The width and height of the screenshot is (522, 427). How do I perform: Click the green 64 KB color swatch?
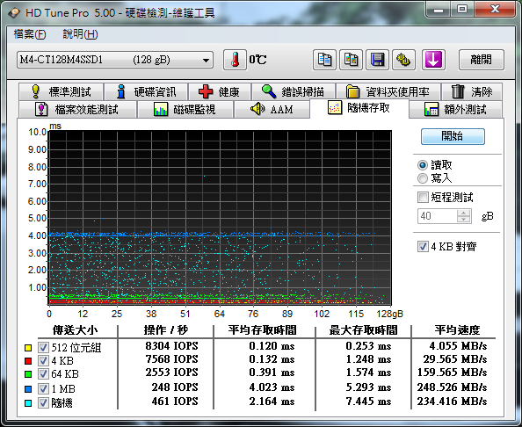28,374
